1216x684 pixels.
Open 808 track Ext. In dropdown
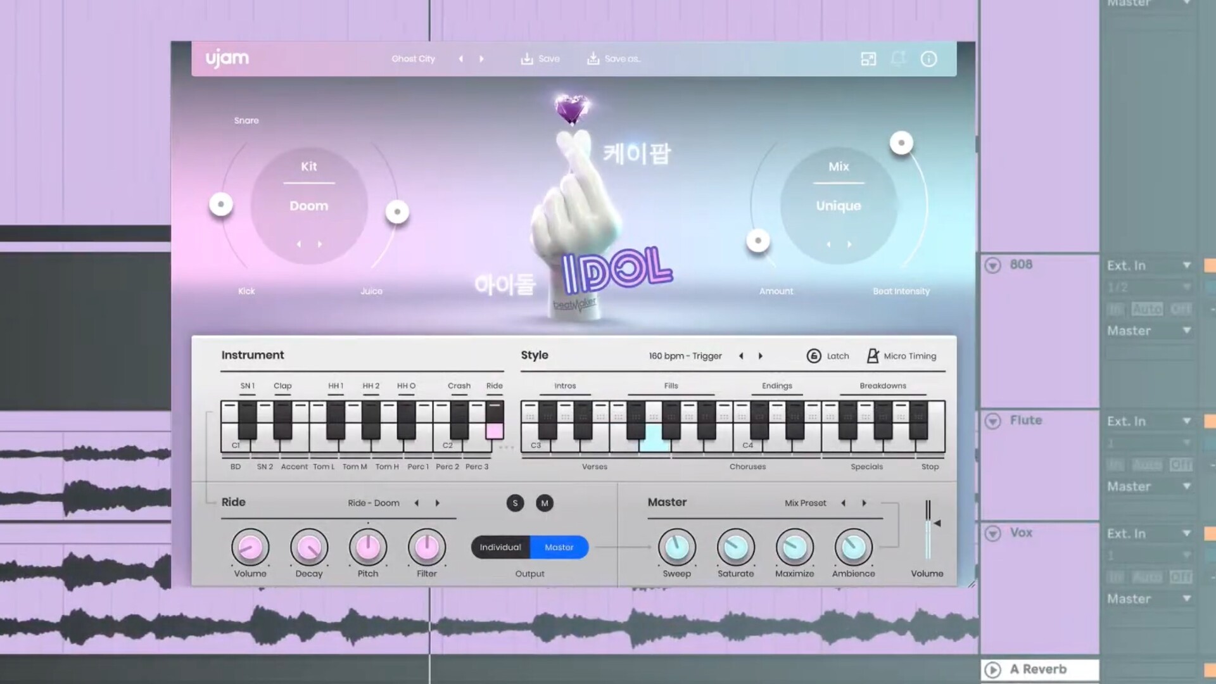(1149, 266)
